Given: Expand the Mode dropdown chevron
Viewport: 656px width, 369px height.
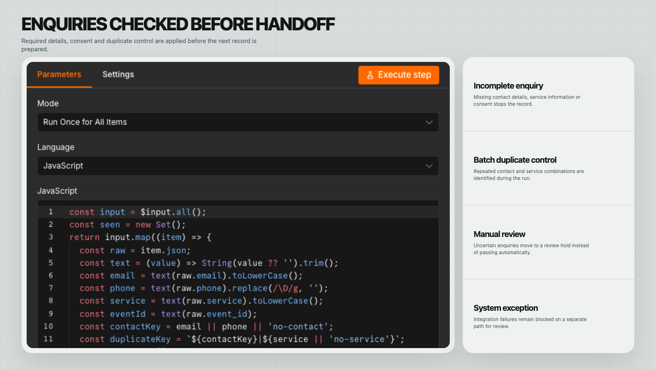Looking at the screenshot, I should 429,122.
